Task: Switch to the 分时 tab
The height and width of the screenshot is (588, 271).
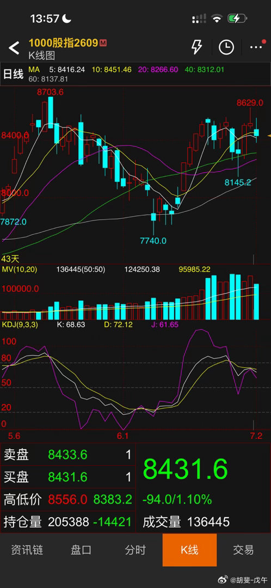Action: click(135, 550)
